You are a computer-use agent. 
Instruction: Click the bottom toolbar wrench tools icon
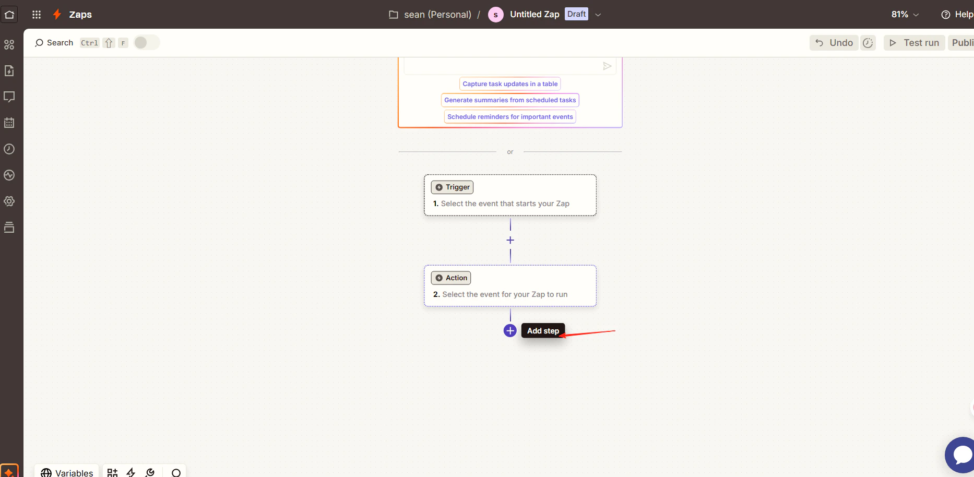click(150, 472)
